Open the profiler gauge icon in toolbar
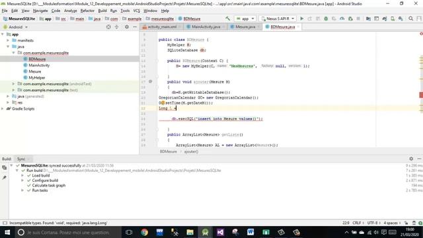423x238 pixels. pyautogui.click(x=342, y=19)
